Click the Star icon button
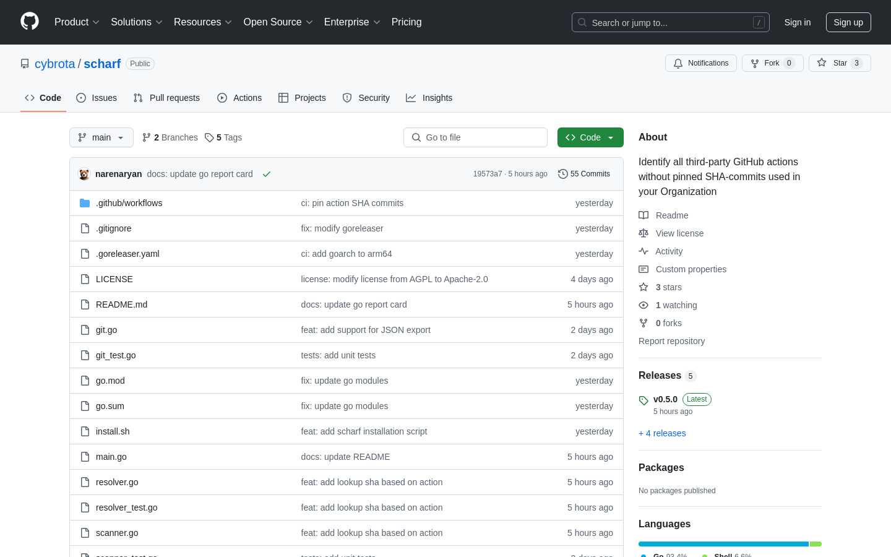The image size is (891, 557). pyautogui.click(x=822, y=63)
